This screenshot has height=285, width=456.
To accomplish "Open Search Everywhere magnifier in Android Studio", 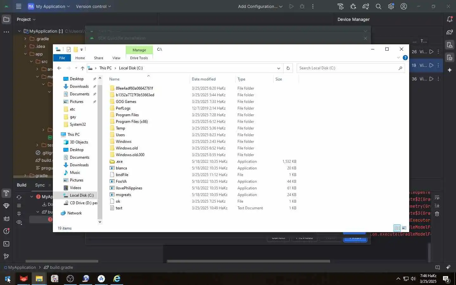I will tap(378, 6).
